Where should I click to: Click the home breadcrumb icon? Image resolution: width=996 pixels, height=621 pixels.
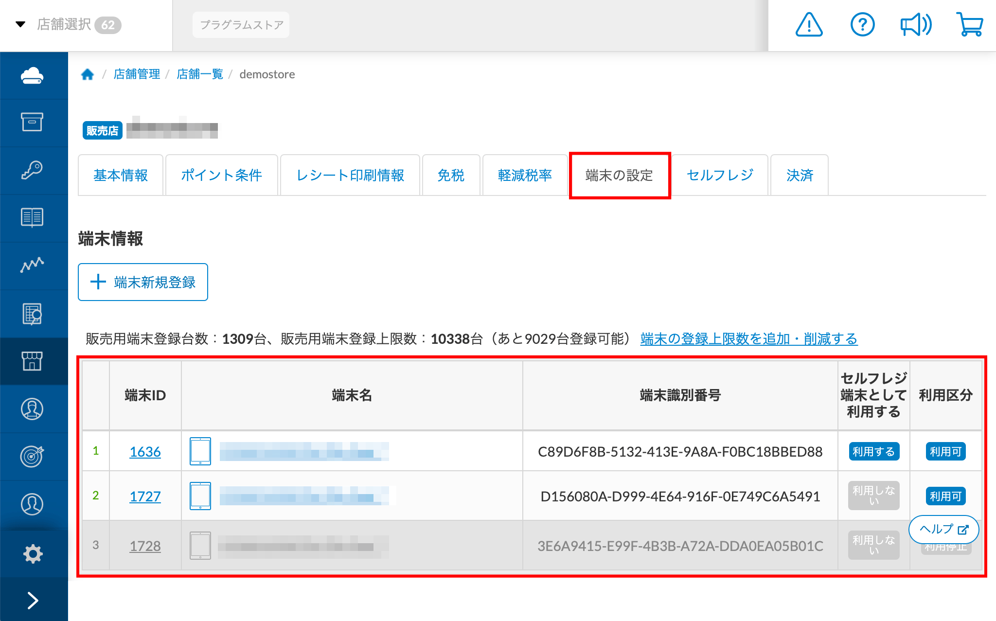click(88, 74)
